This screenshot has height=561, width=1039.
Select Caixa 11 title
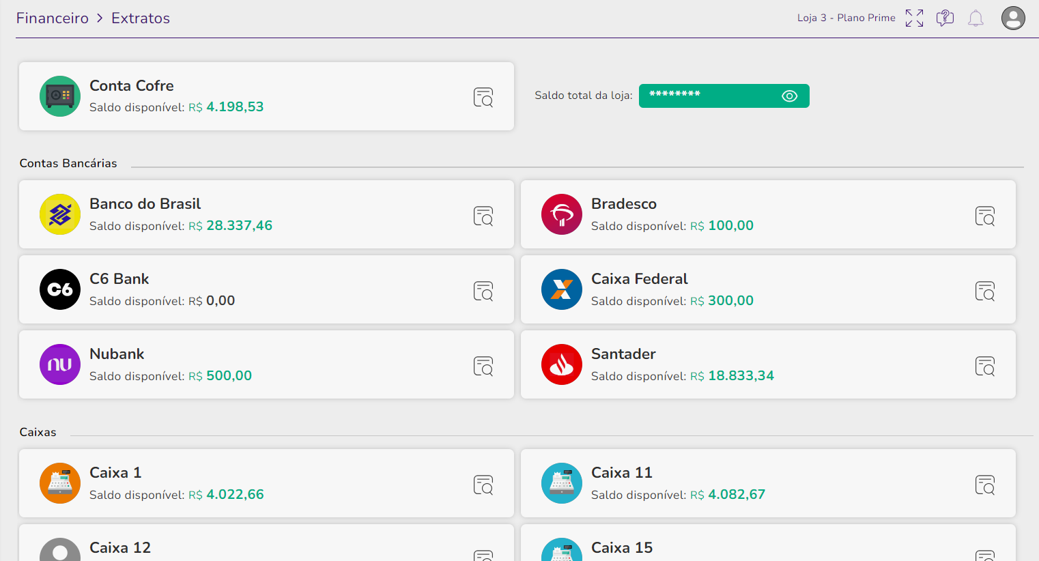(622, 472)
